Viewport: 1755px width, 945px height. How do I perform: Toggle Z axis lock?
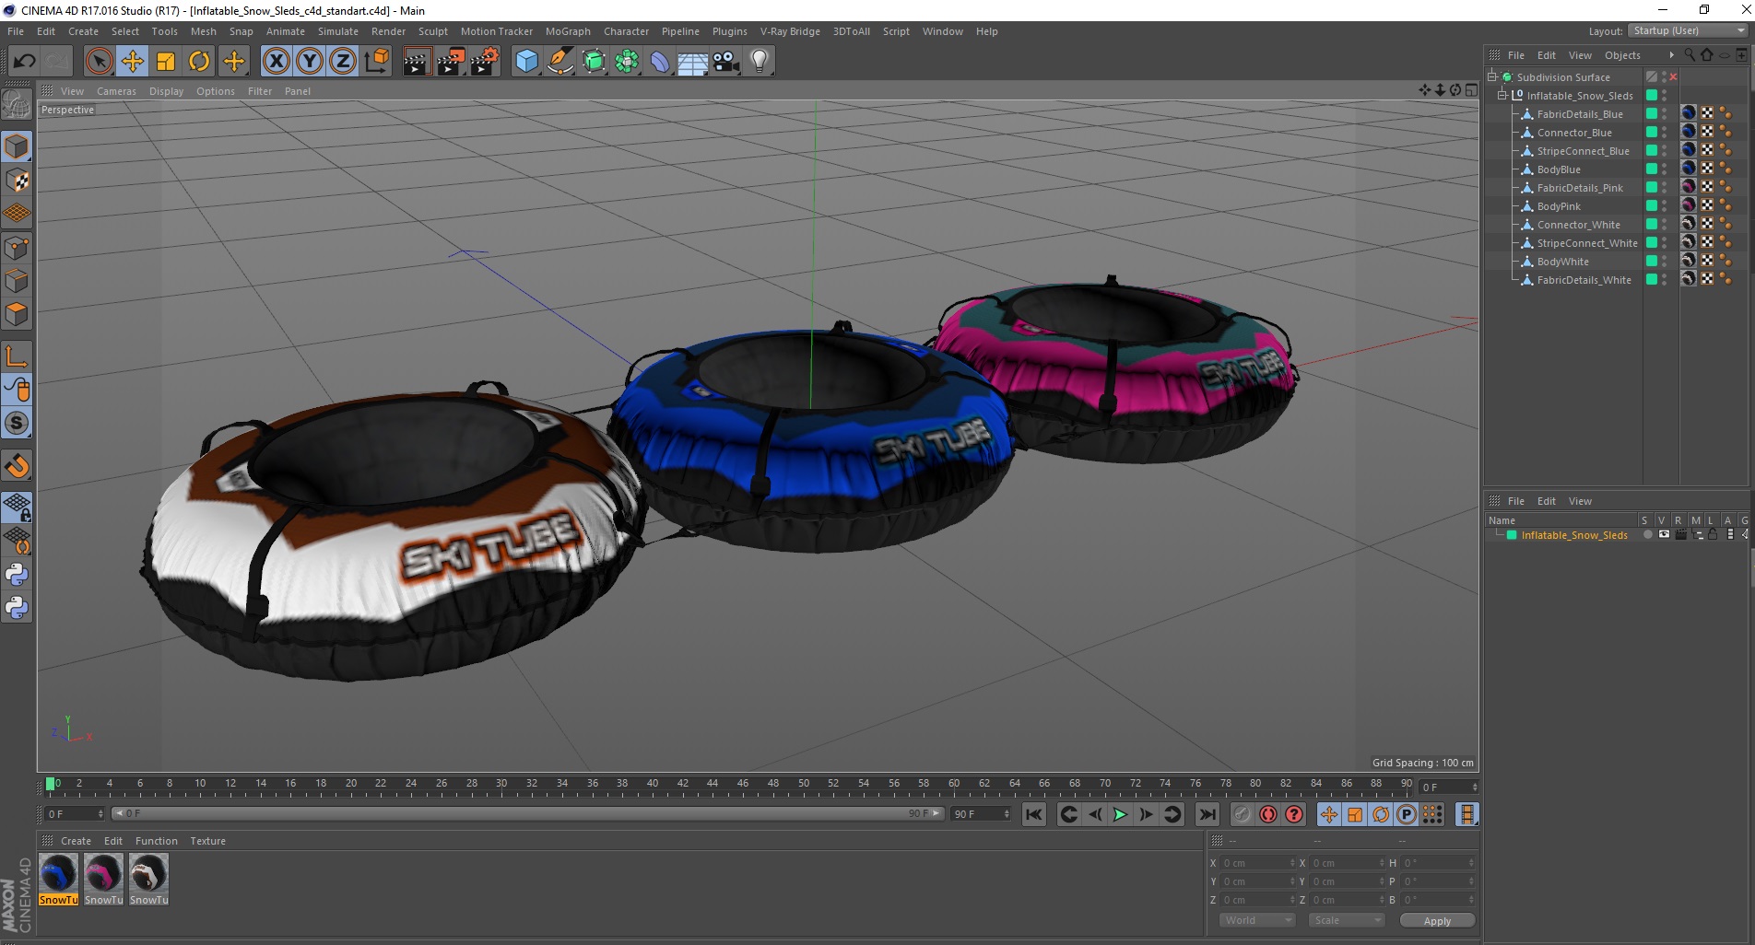pos(343,62)
